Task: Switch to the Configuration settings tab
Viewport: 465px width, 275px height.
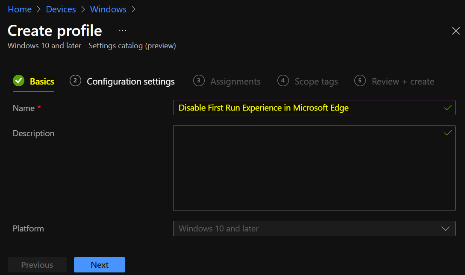Action: click(x=131, y=81)
